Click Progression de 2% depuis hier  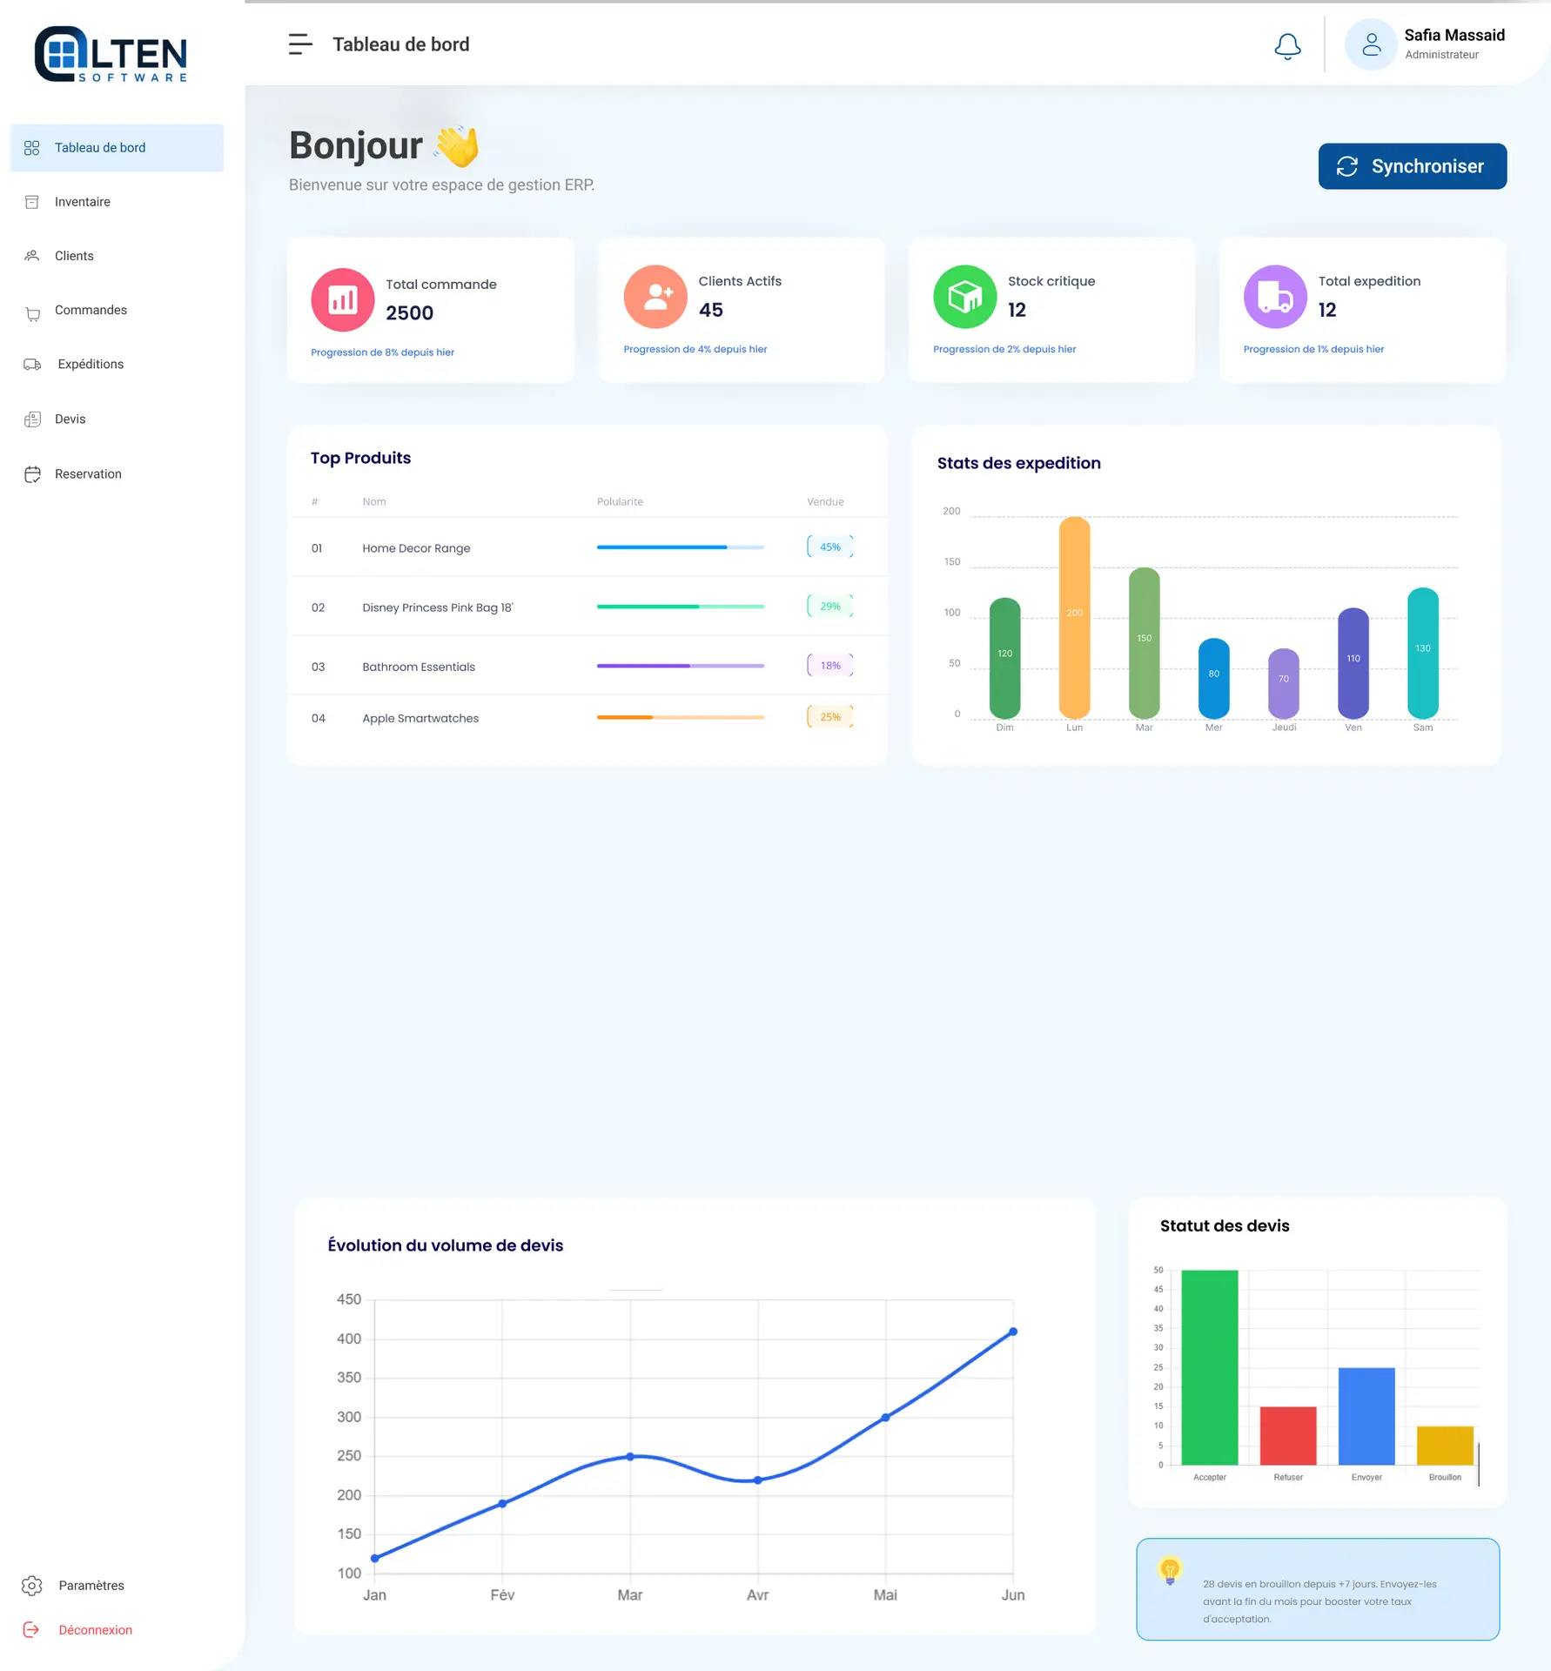tap(1004, 349)
